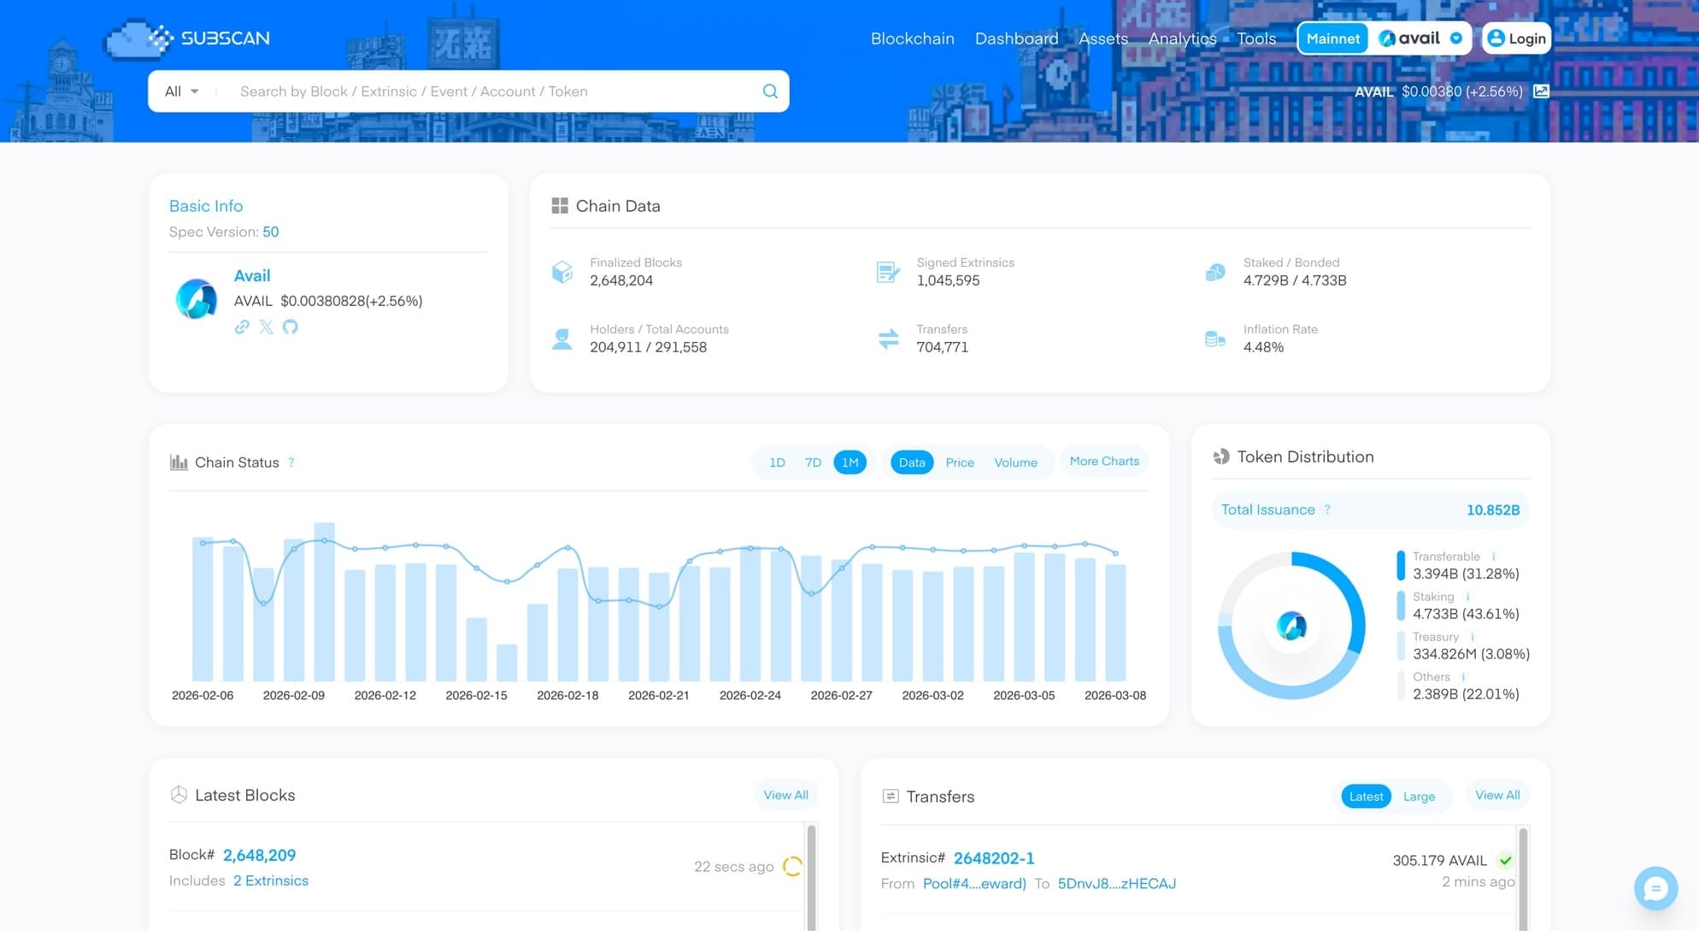Click Transferable info icon
Image resolution: width=1699 pixels, height=931 pixels.
coord(1493,557)
